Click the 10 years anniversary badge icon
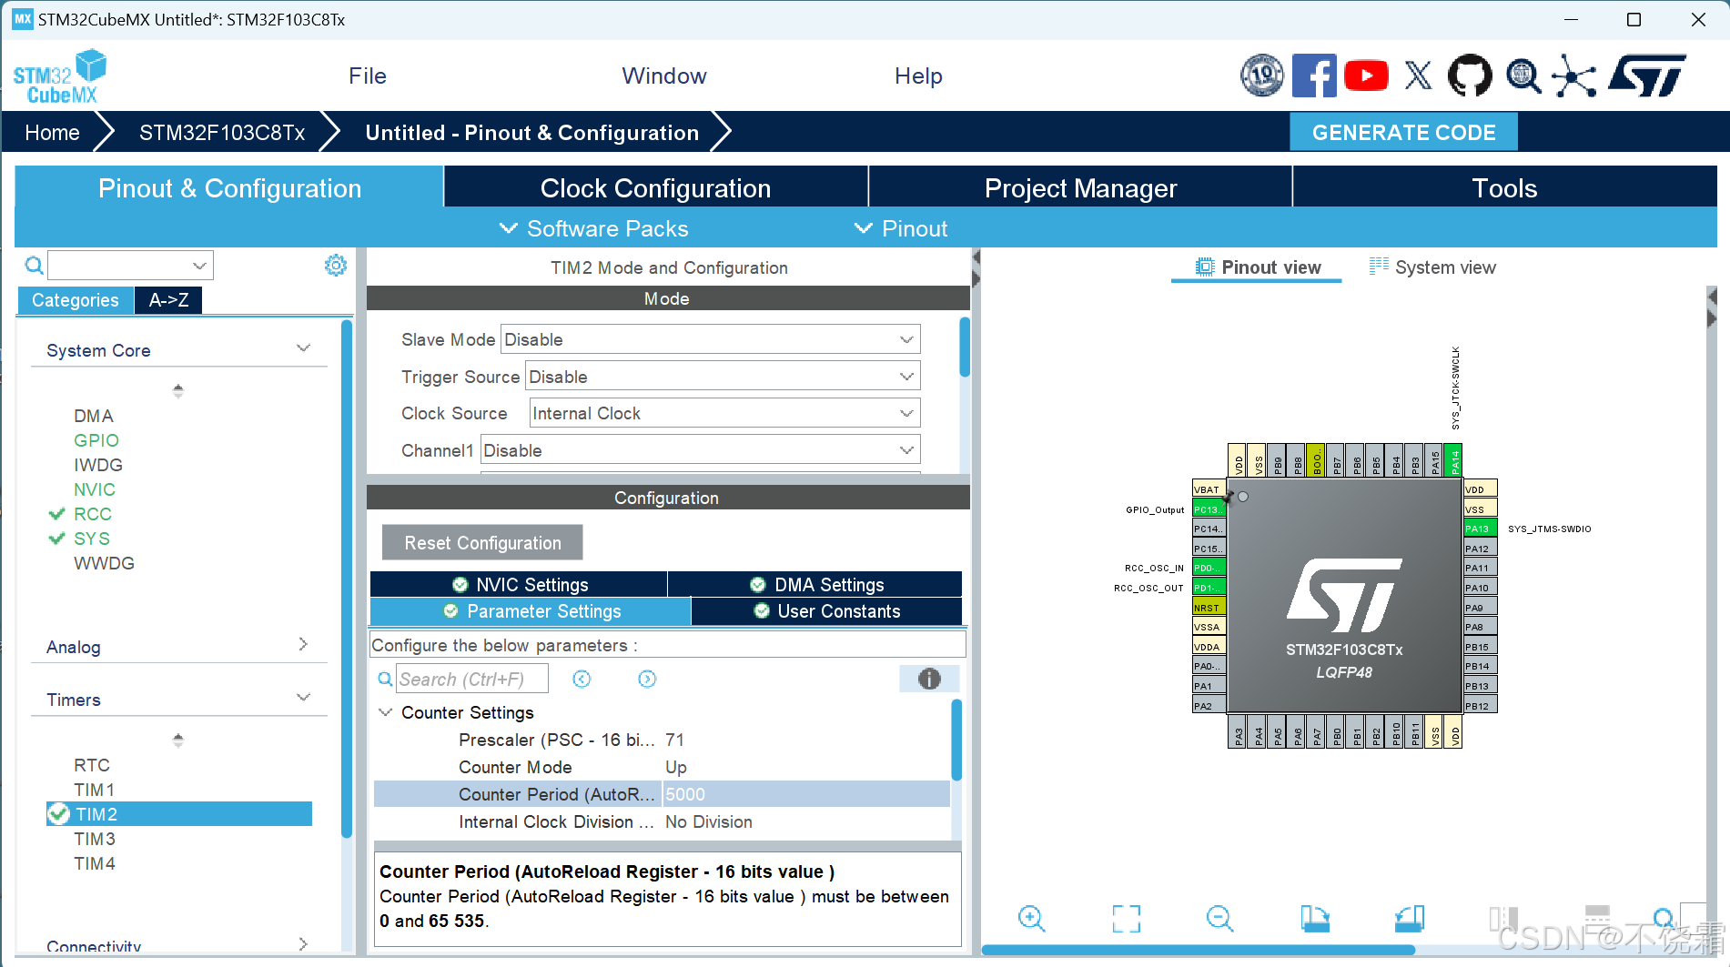 pyautogui.click(x=1262, y=76)
